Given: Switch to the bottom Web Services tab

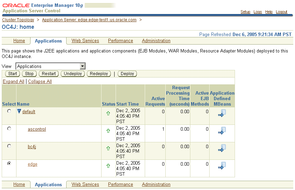Looking at the screenshot, I should (85, 185).
